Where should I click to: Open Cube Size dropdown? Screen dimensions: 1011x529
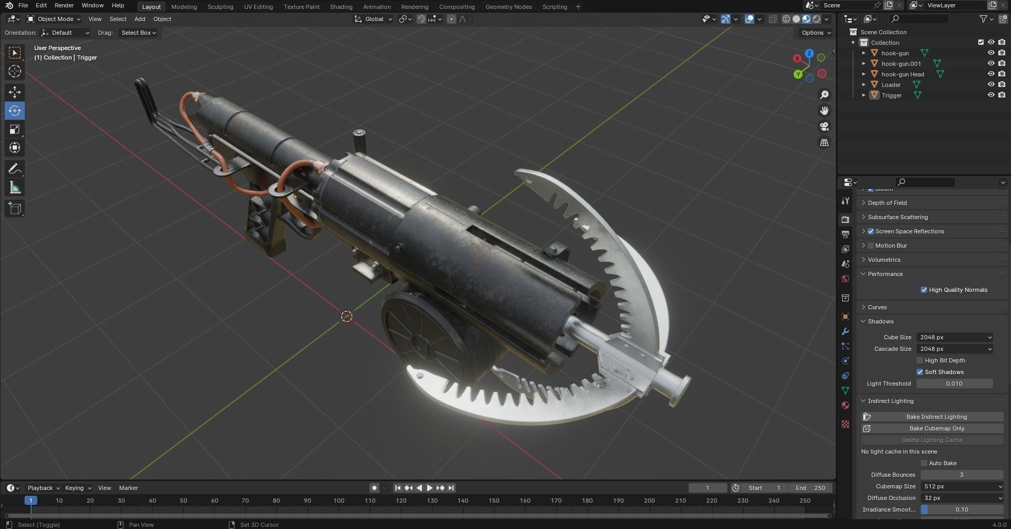coord(955,337)
